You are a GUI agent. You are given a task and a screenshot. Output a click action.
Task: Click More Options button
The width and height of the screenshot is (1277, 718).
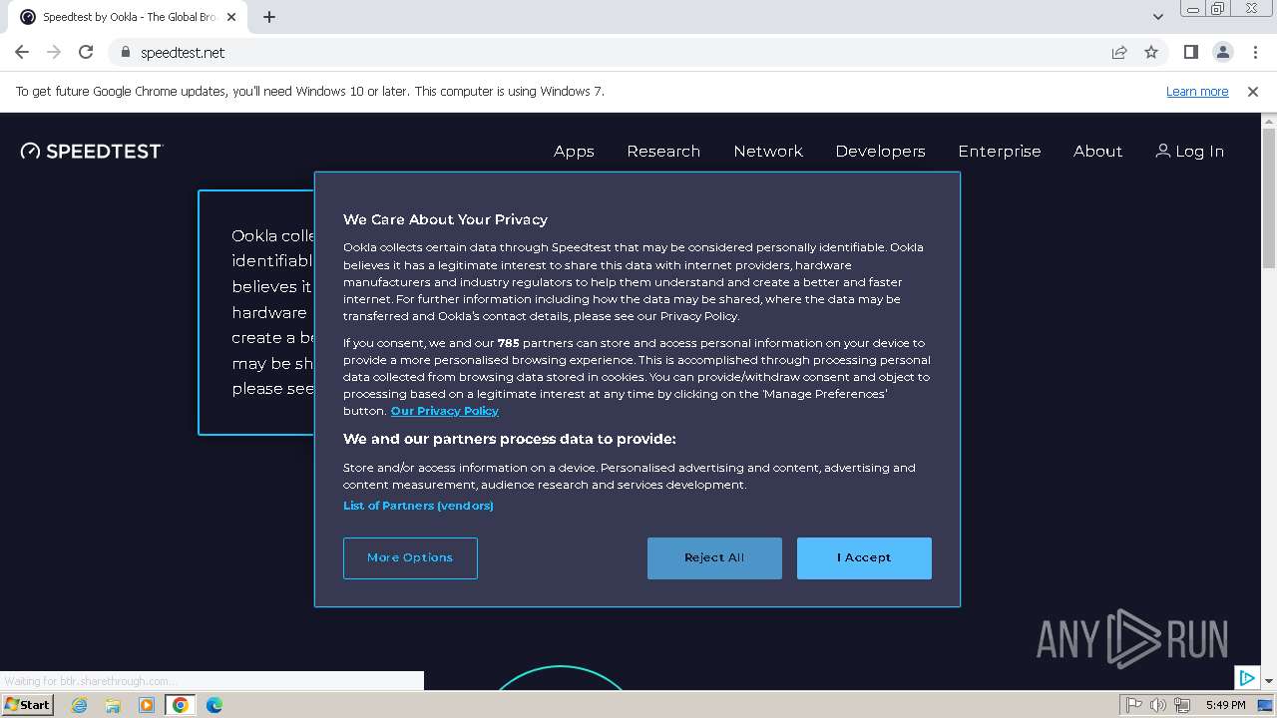coord(410,558)
